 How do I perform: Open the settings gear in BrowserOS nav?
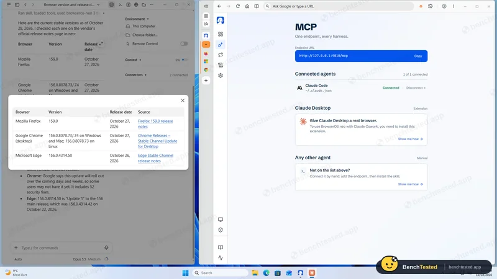coord(221,75)
